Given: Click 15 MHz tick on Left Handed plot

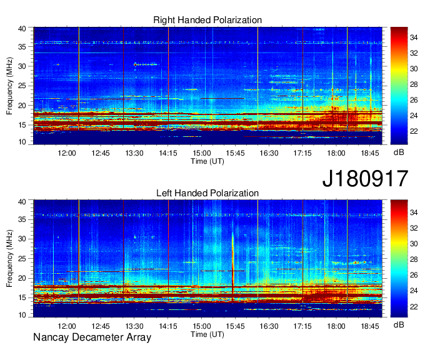Looking at the screenshot, I should [22, 298].
